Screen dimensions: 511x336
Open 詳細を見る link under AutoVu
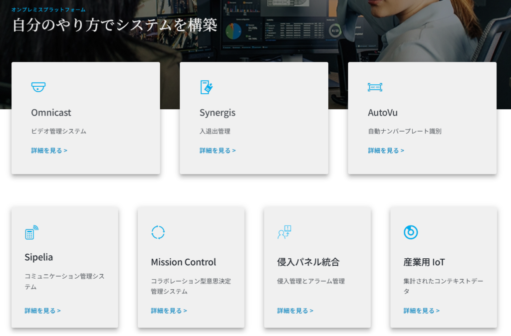pyautogui.click(x=386, y=151)
